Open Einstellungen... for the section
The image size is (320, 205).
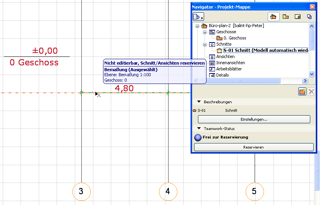coord(254,120)
